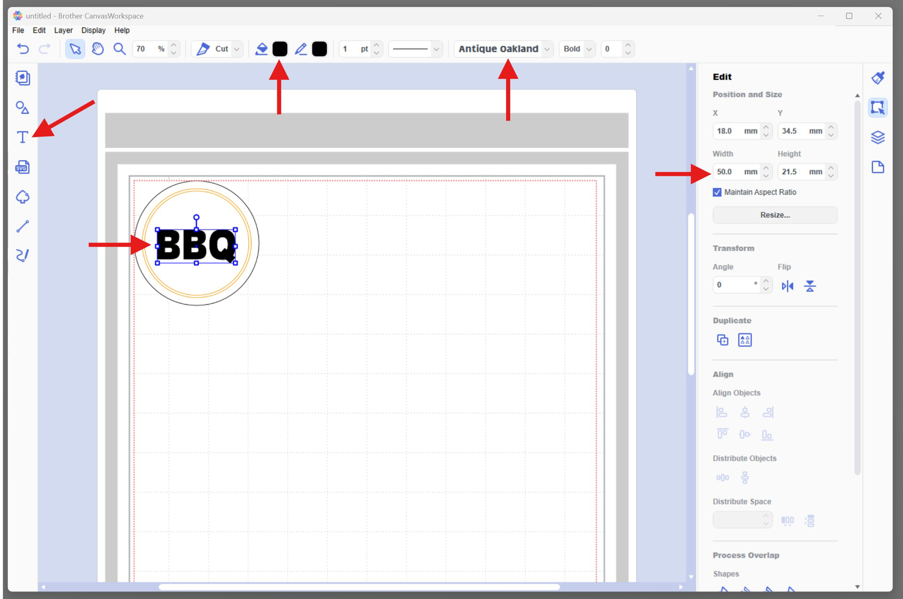Open the Properties paint panel icon

click(878, 78)
